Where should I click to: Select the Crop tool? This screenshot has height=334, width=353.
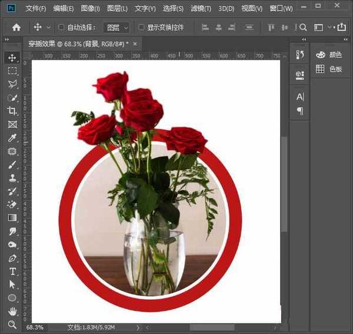tap(12, 111)
